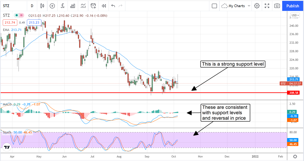
Task: Open the My Charts cloud save menu
Action: (x=233, y=6)
